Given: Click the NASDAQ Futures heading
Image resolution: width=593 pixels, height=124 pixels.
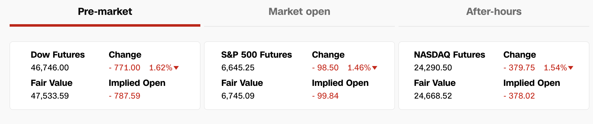Looking at the screenshot, I should coord(449,55).
